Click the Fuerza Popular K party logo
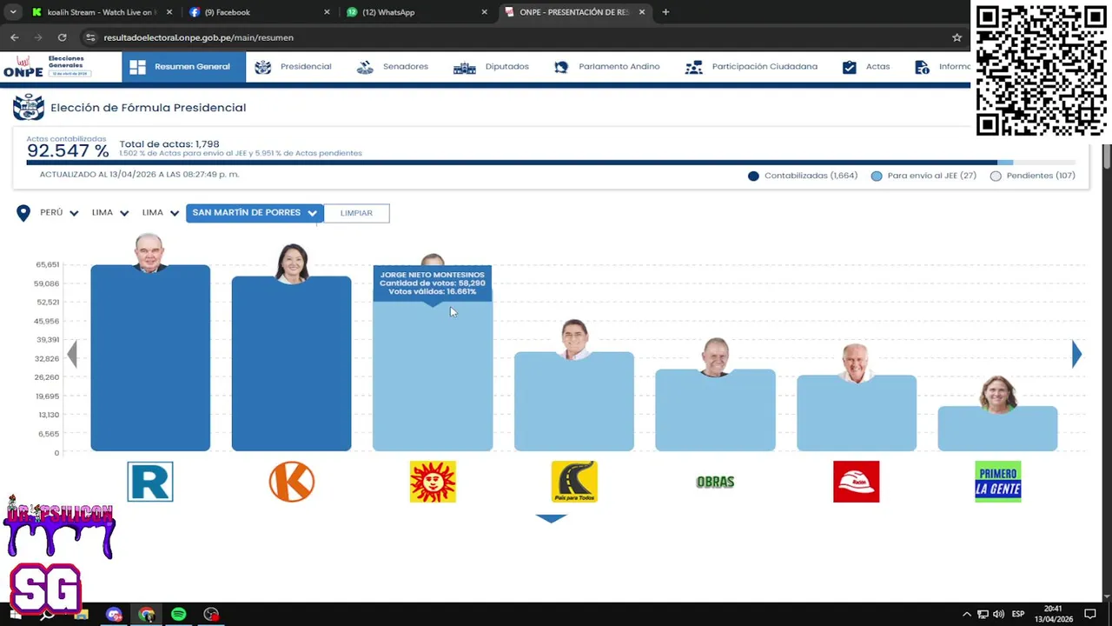1112x626 pixels. pos(291,482)
